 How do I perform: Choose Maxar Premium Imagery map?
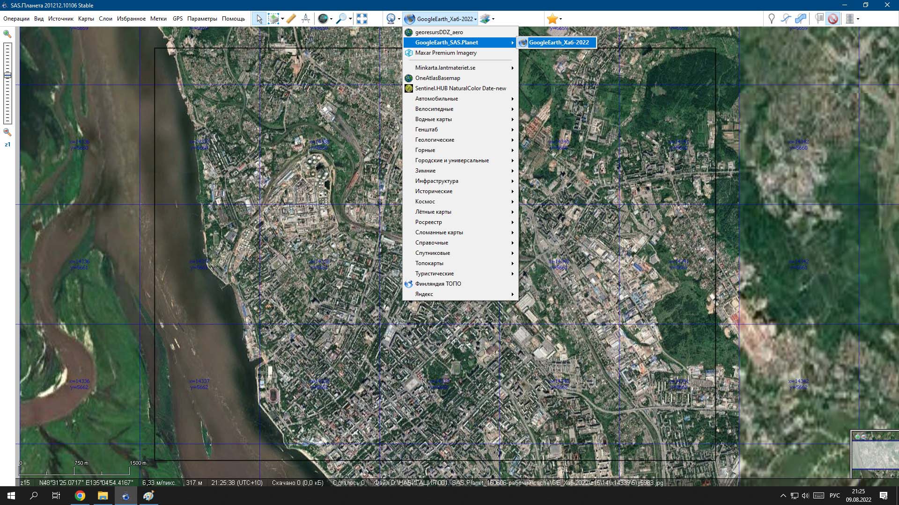coord(445,53)
